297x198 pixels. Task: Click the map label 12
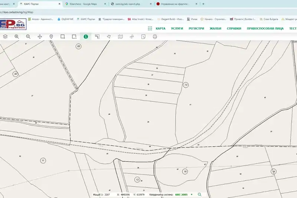pos(137,180)
